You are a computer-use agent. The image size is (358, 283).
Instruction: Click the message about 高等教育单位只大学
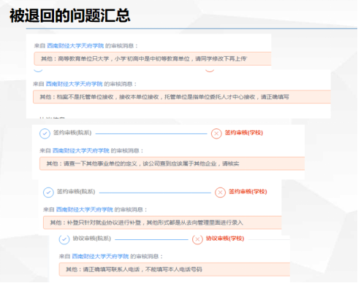[x=153, y=58]
